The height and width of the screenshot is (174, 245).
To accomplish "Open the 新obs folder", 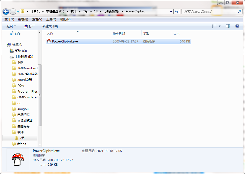I will point(22,144).
